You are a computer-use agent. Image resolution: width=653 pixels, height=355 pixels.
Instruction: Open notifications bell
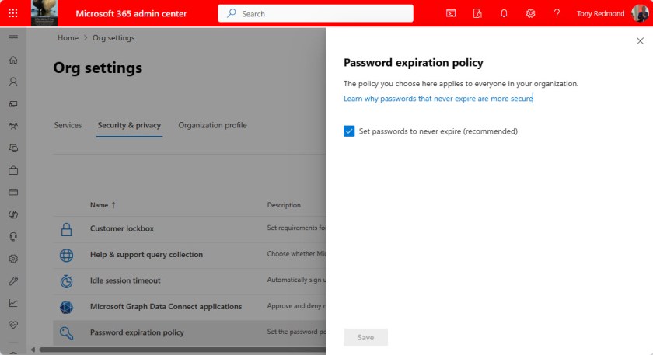tap(504, 13)
